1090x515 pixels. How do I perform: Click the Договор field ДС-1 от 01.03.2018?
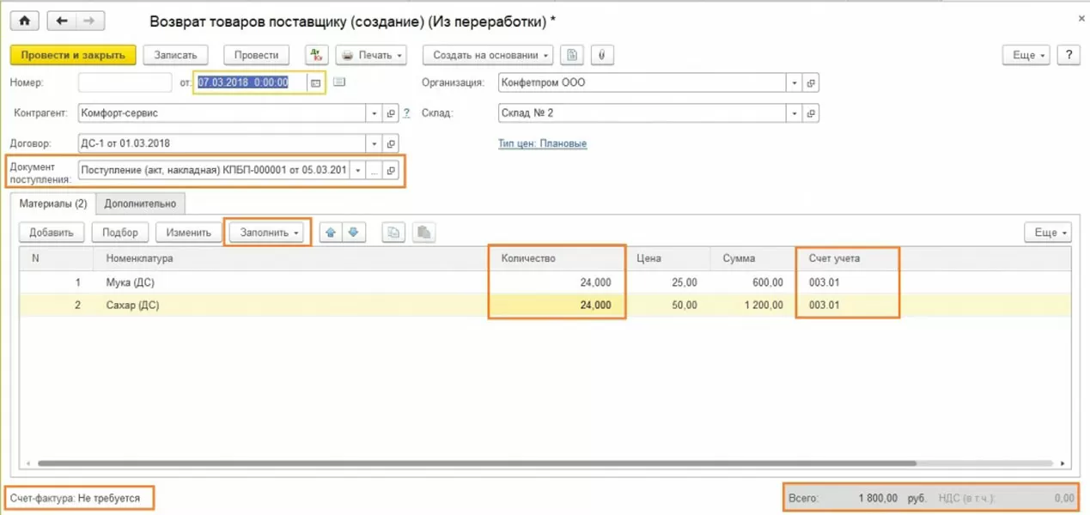pyautogui.click(x=222, y=143)
